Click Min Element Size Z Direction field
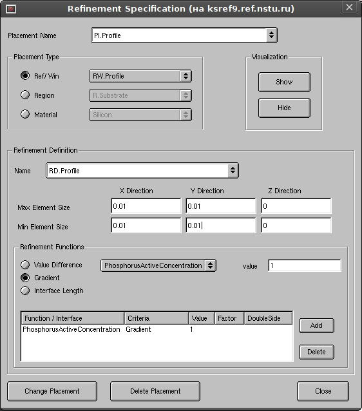This screenshot has height=411, width=362. 296,225
